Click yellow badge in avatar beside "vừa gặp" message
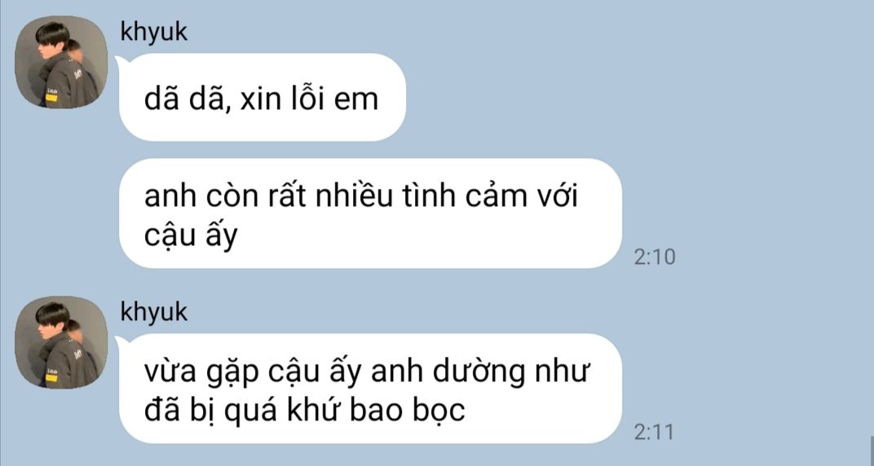This screenshot has width=874, height=466. (51, 378)
